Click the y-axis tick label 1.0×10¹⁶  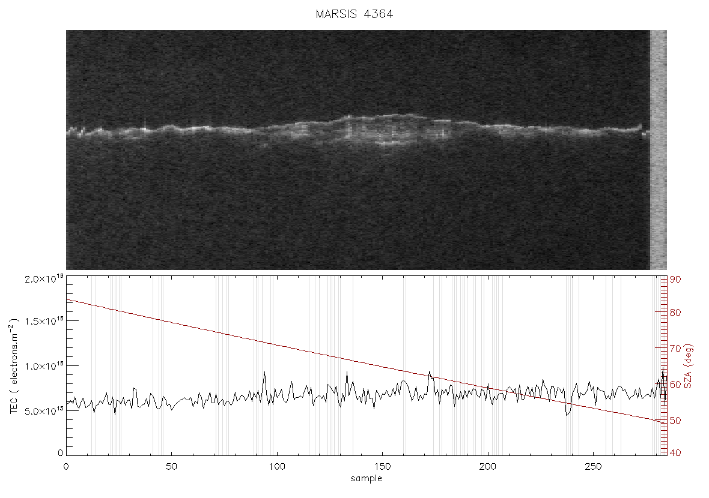coord(44,366)
